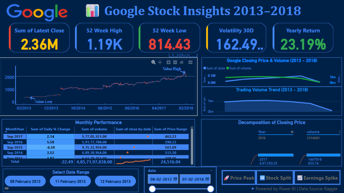Click the 5,91,77,788.00 volume cell
This screenshot has height=193, width=344.
click(94, 142)
